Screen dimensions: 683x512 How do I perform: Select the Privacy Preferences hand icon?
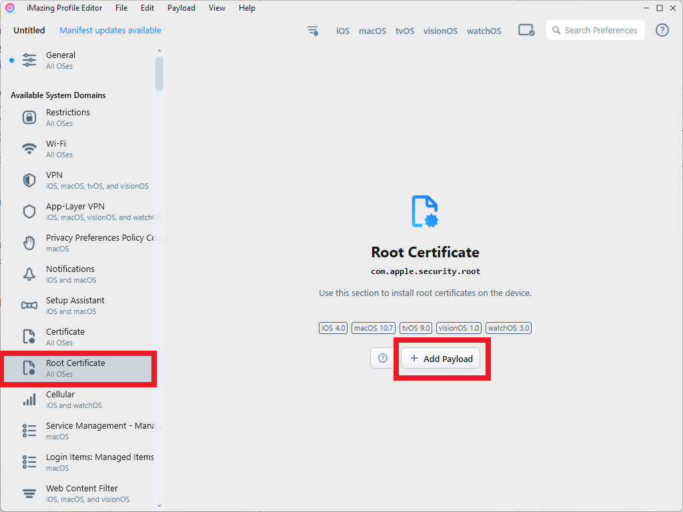[x=29, y=243]
